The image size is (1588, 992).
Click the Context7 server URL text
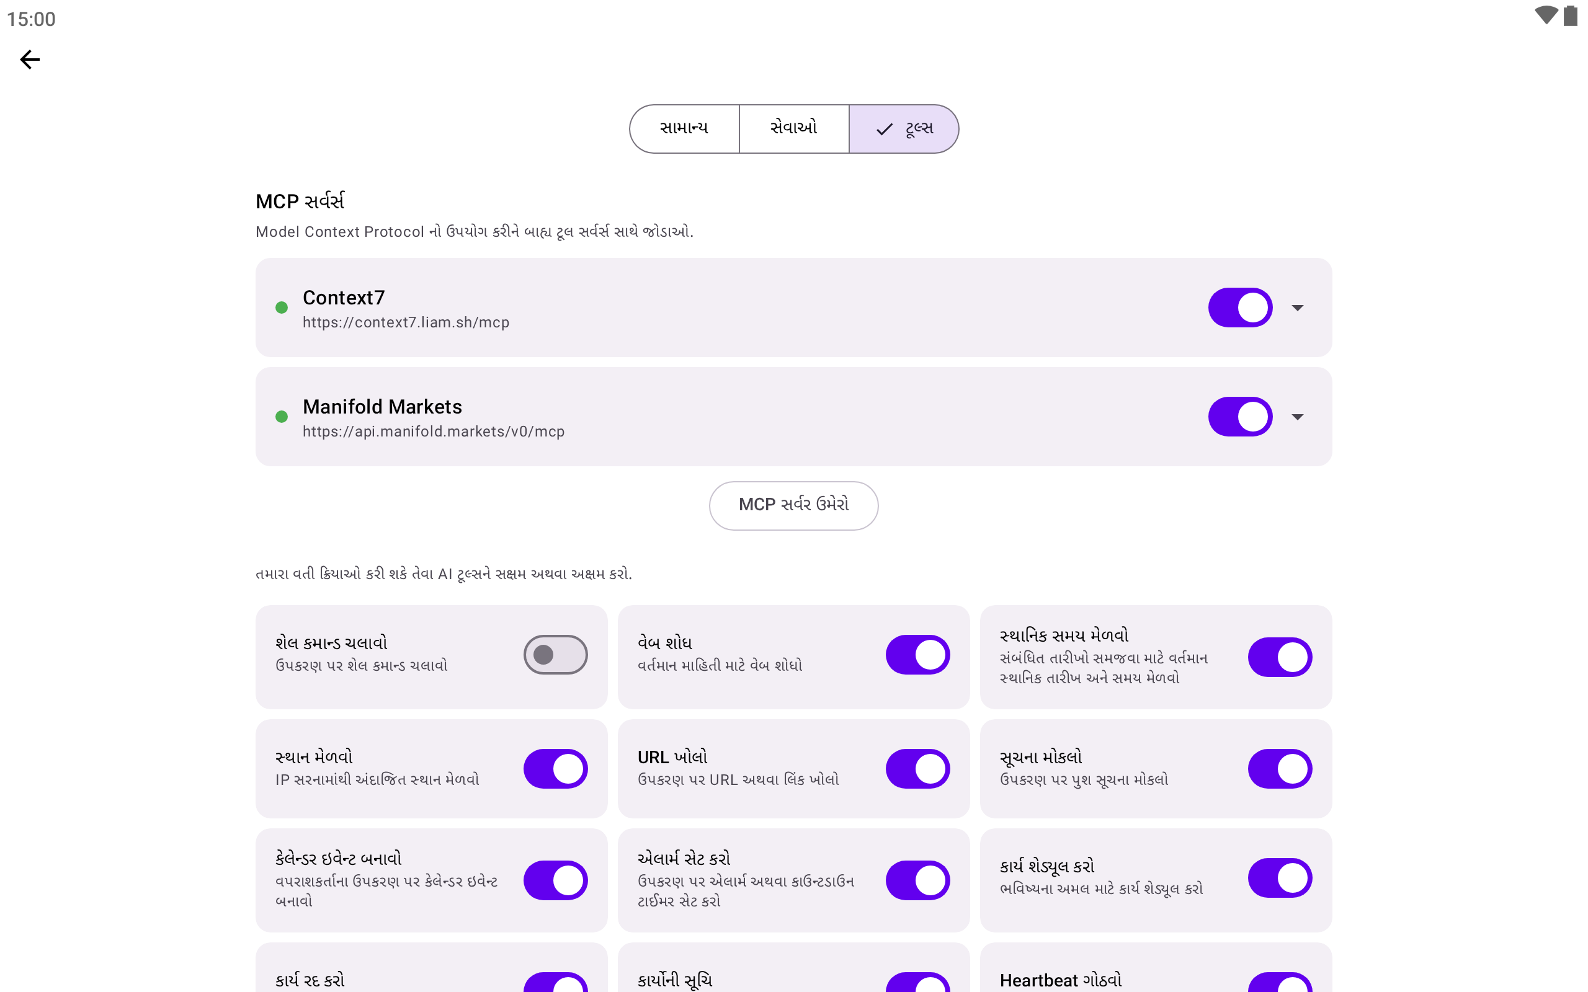(x=406, y=323)
